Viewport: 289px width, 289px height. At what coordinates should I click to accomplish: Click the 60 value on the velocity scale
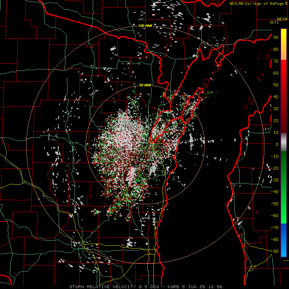276,73
